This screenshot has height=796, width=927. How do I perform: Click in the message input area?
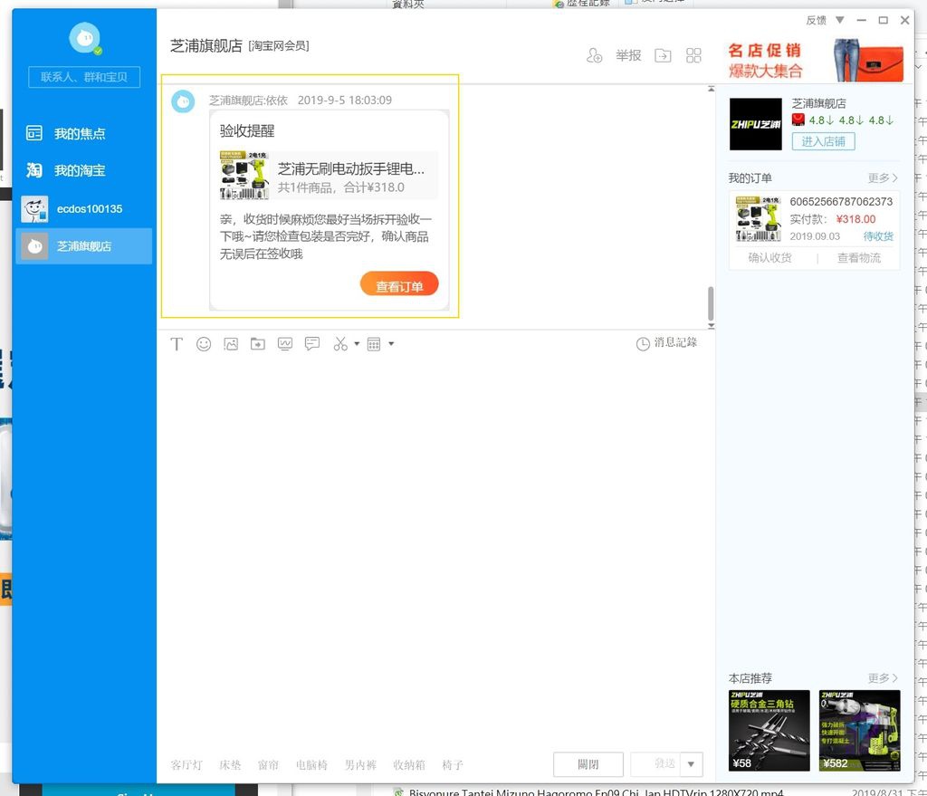coord(435,550)
